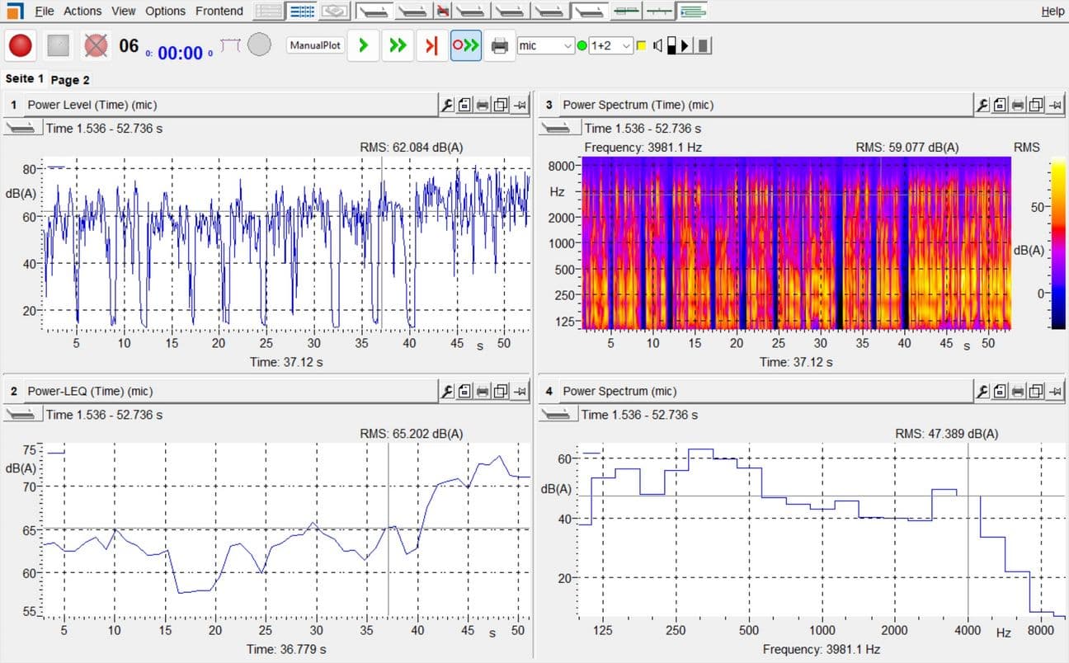This screenshot has height=663, width=1069.
Task: Click the purple range marker icon
Action: pyautogui.click(x=230, y=45)
